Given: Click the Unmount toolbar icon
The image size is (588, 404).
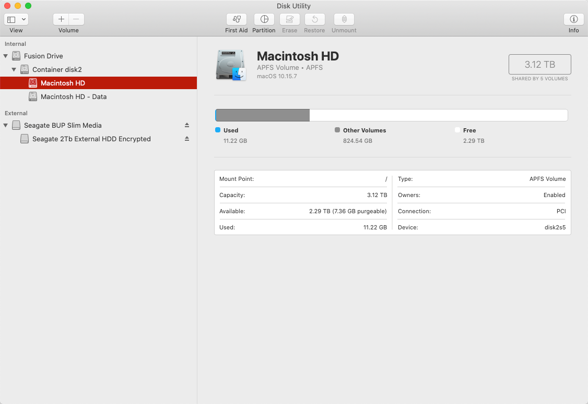Looking at the screenshot, I should click(x=344, y=19).
